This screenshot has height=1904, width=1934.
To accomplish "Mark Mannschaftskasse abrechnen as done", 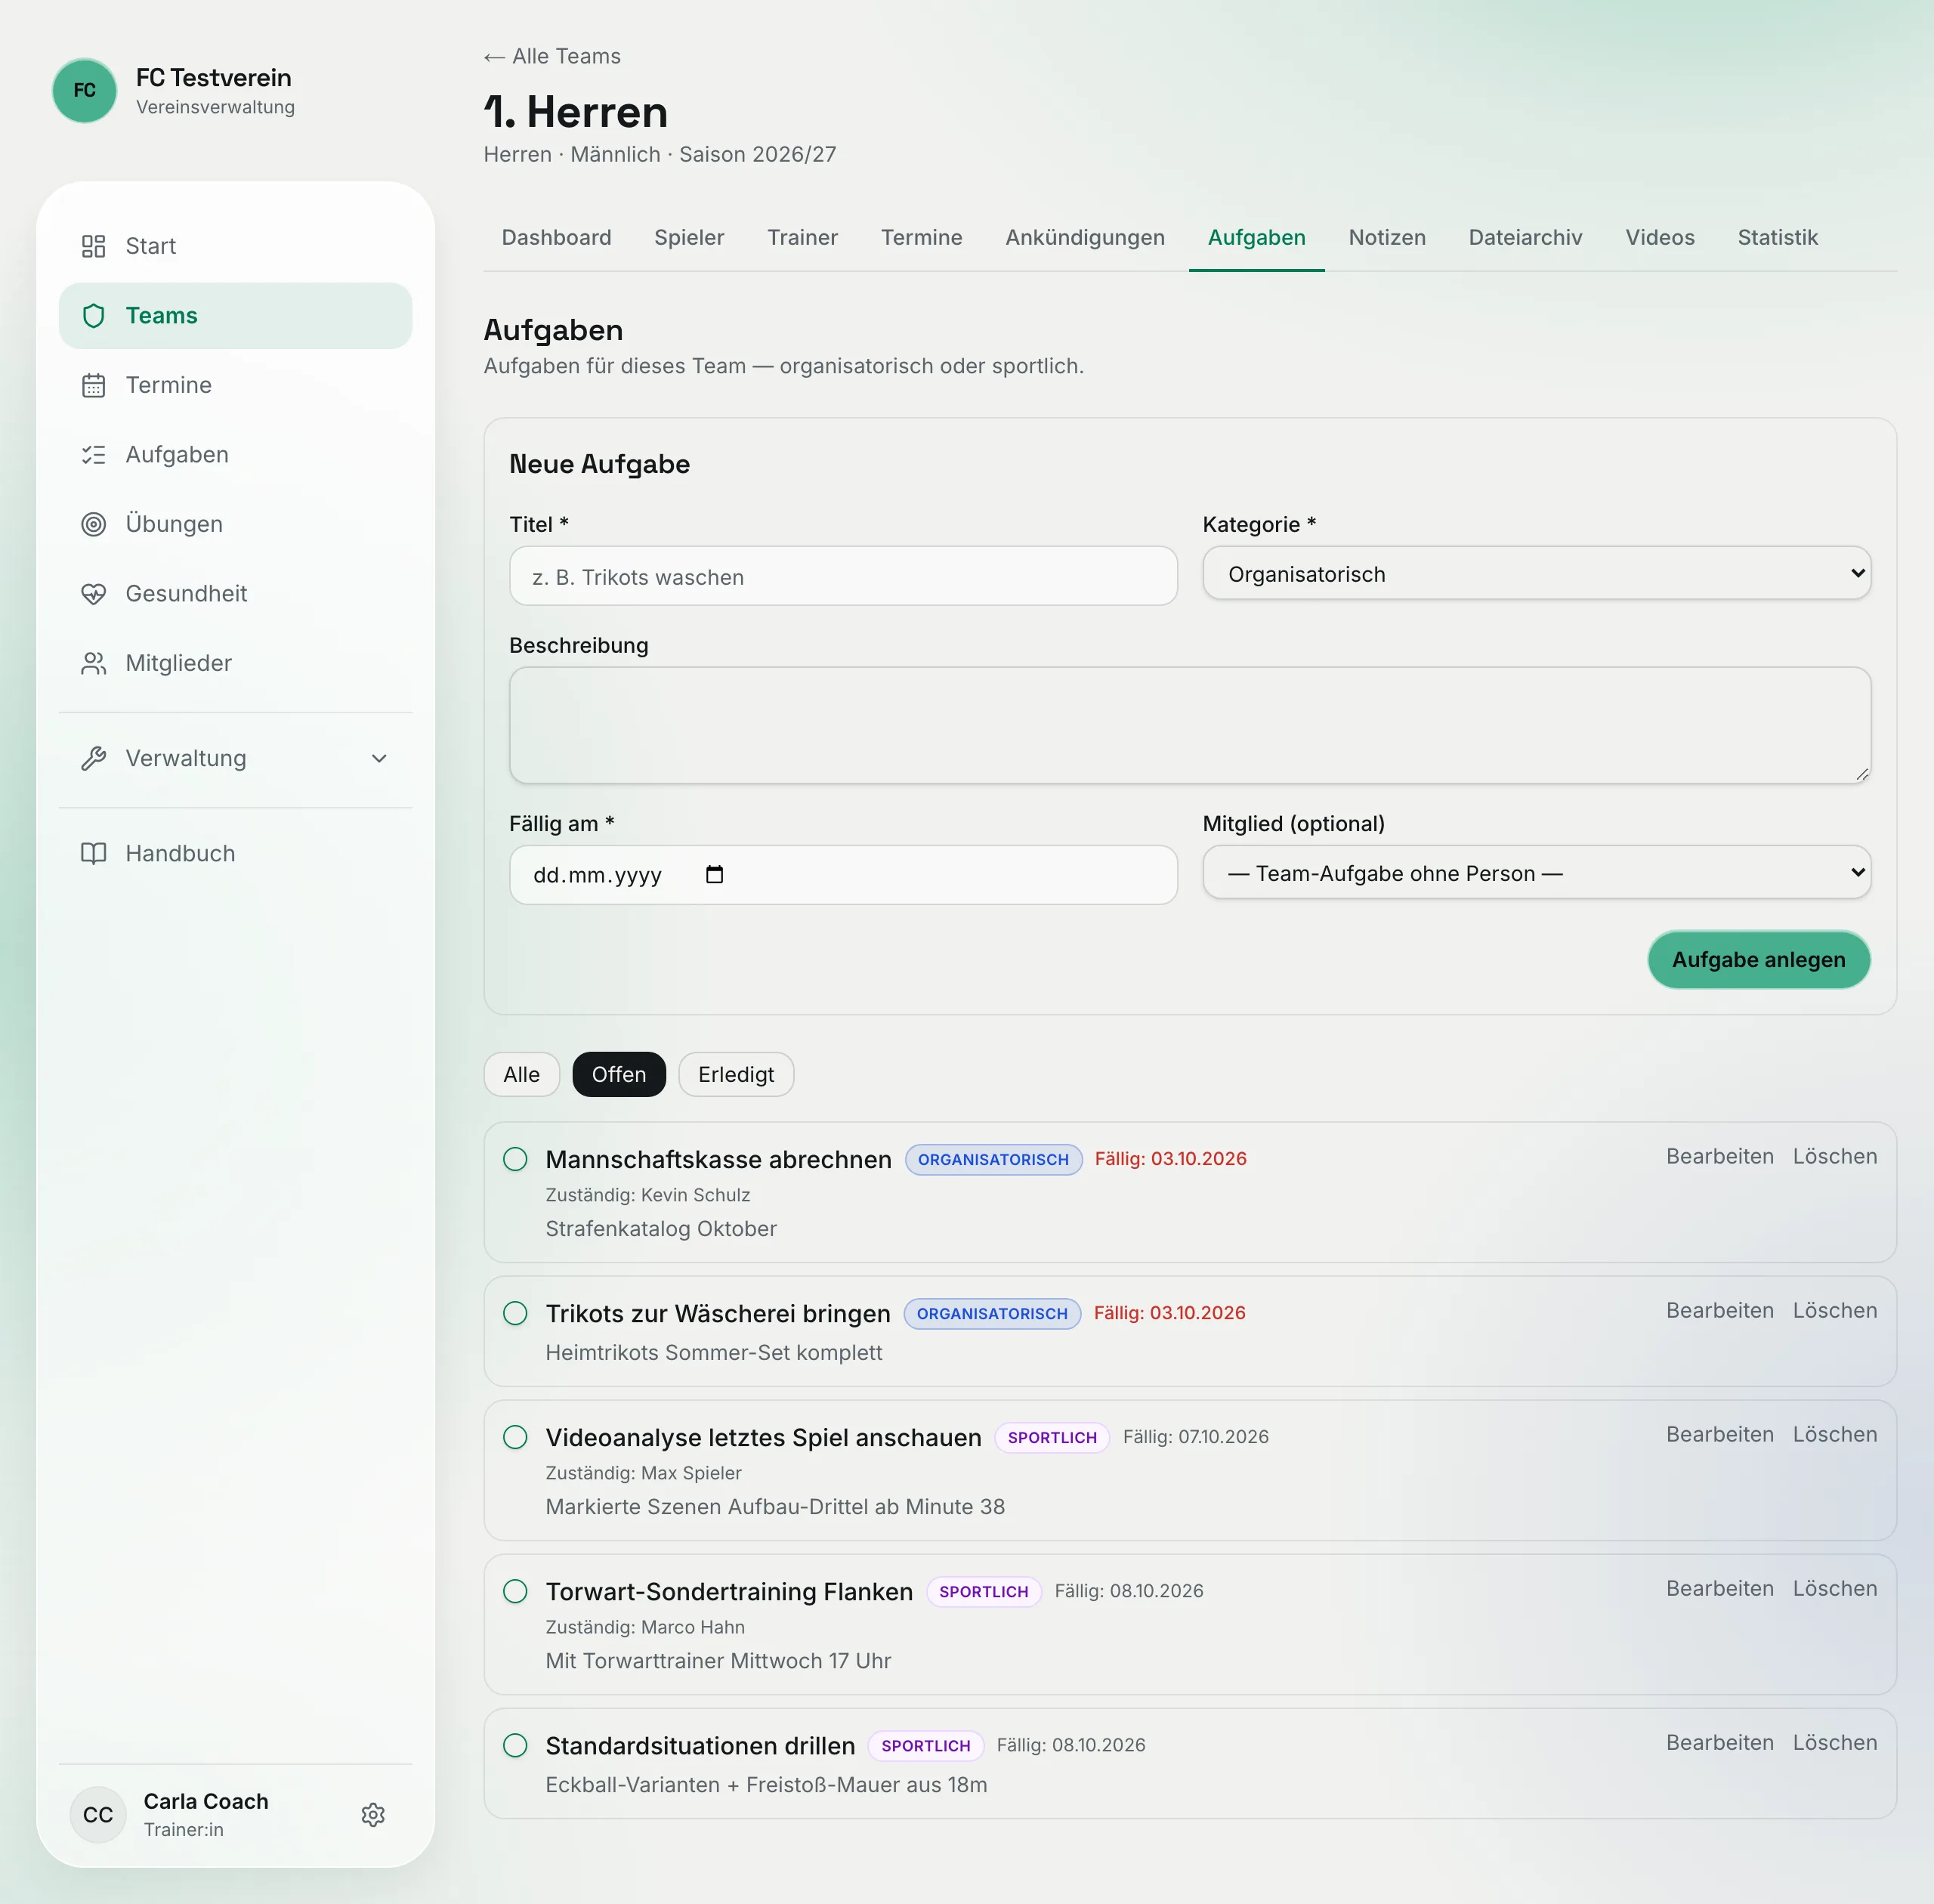I will tap(515, 1159).
